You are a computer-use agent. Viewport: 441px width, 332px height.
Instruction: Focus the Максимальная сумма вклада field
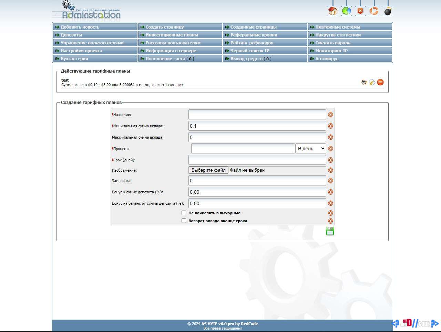[257, 137]
